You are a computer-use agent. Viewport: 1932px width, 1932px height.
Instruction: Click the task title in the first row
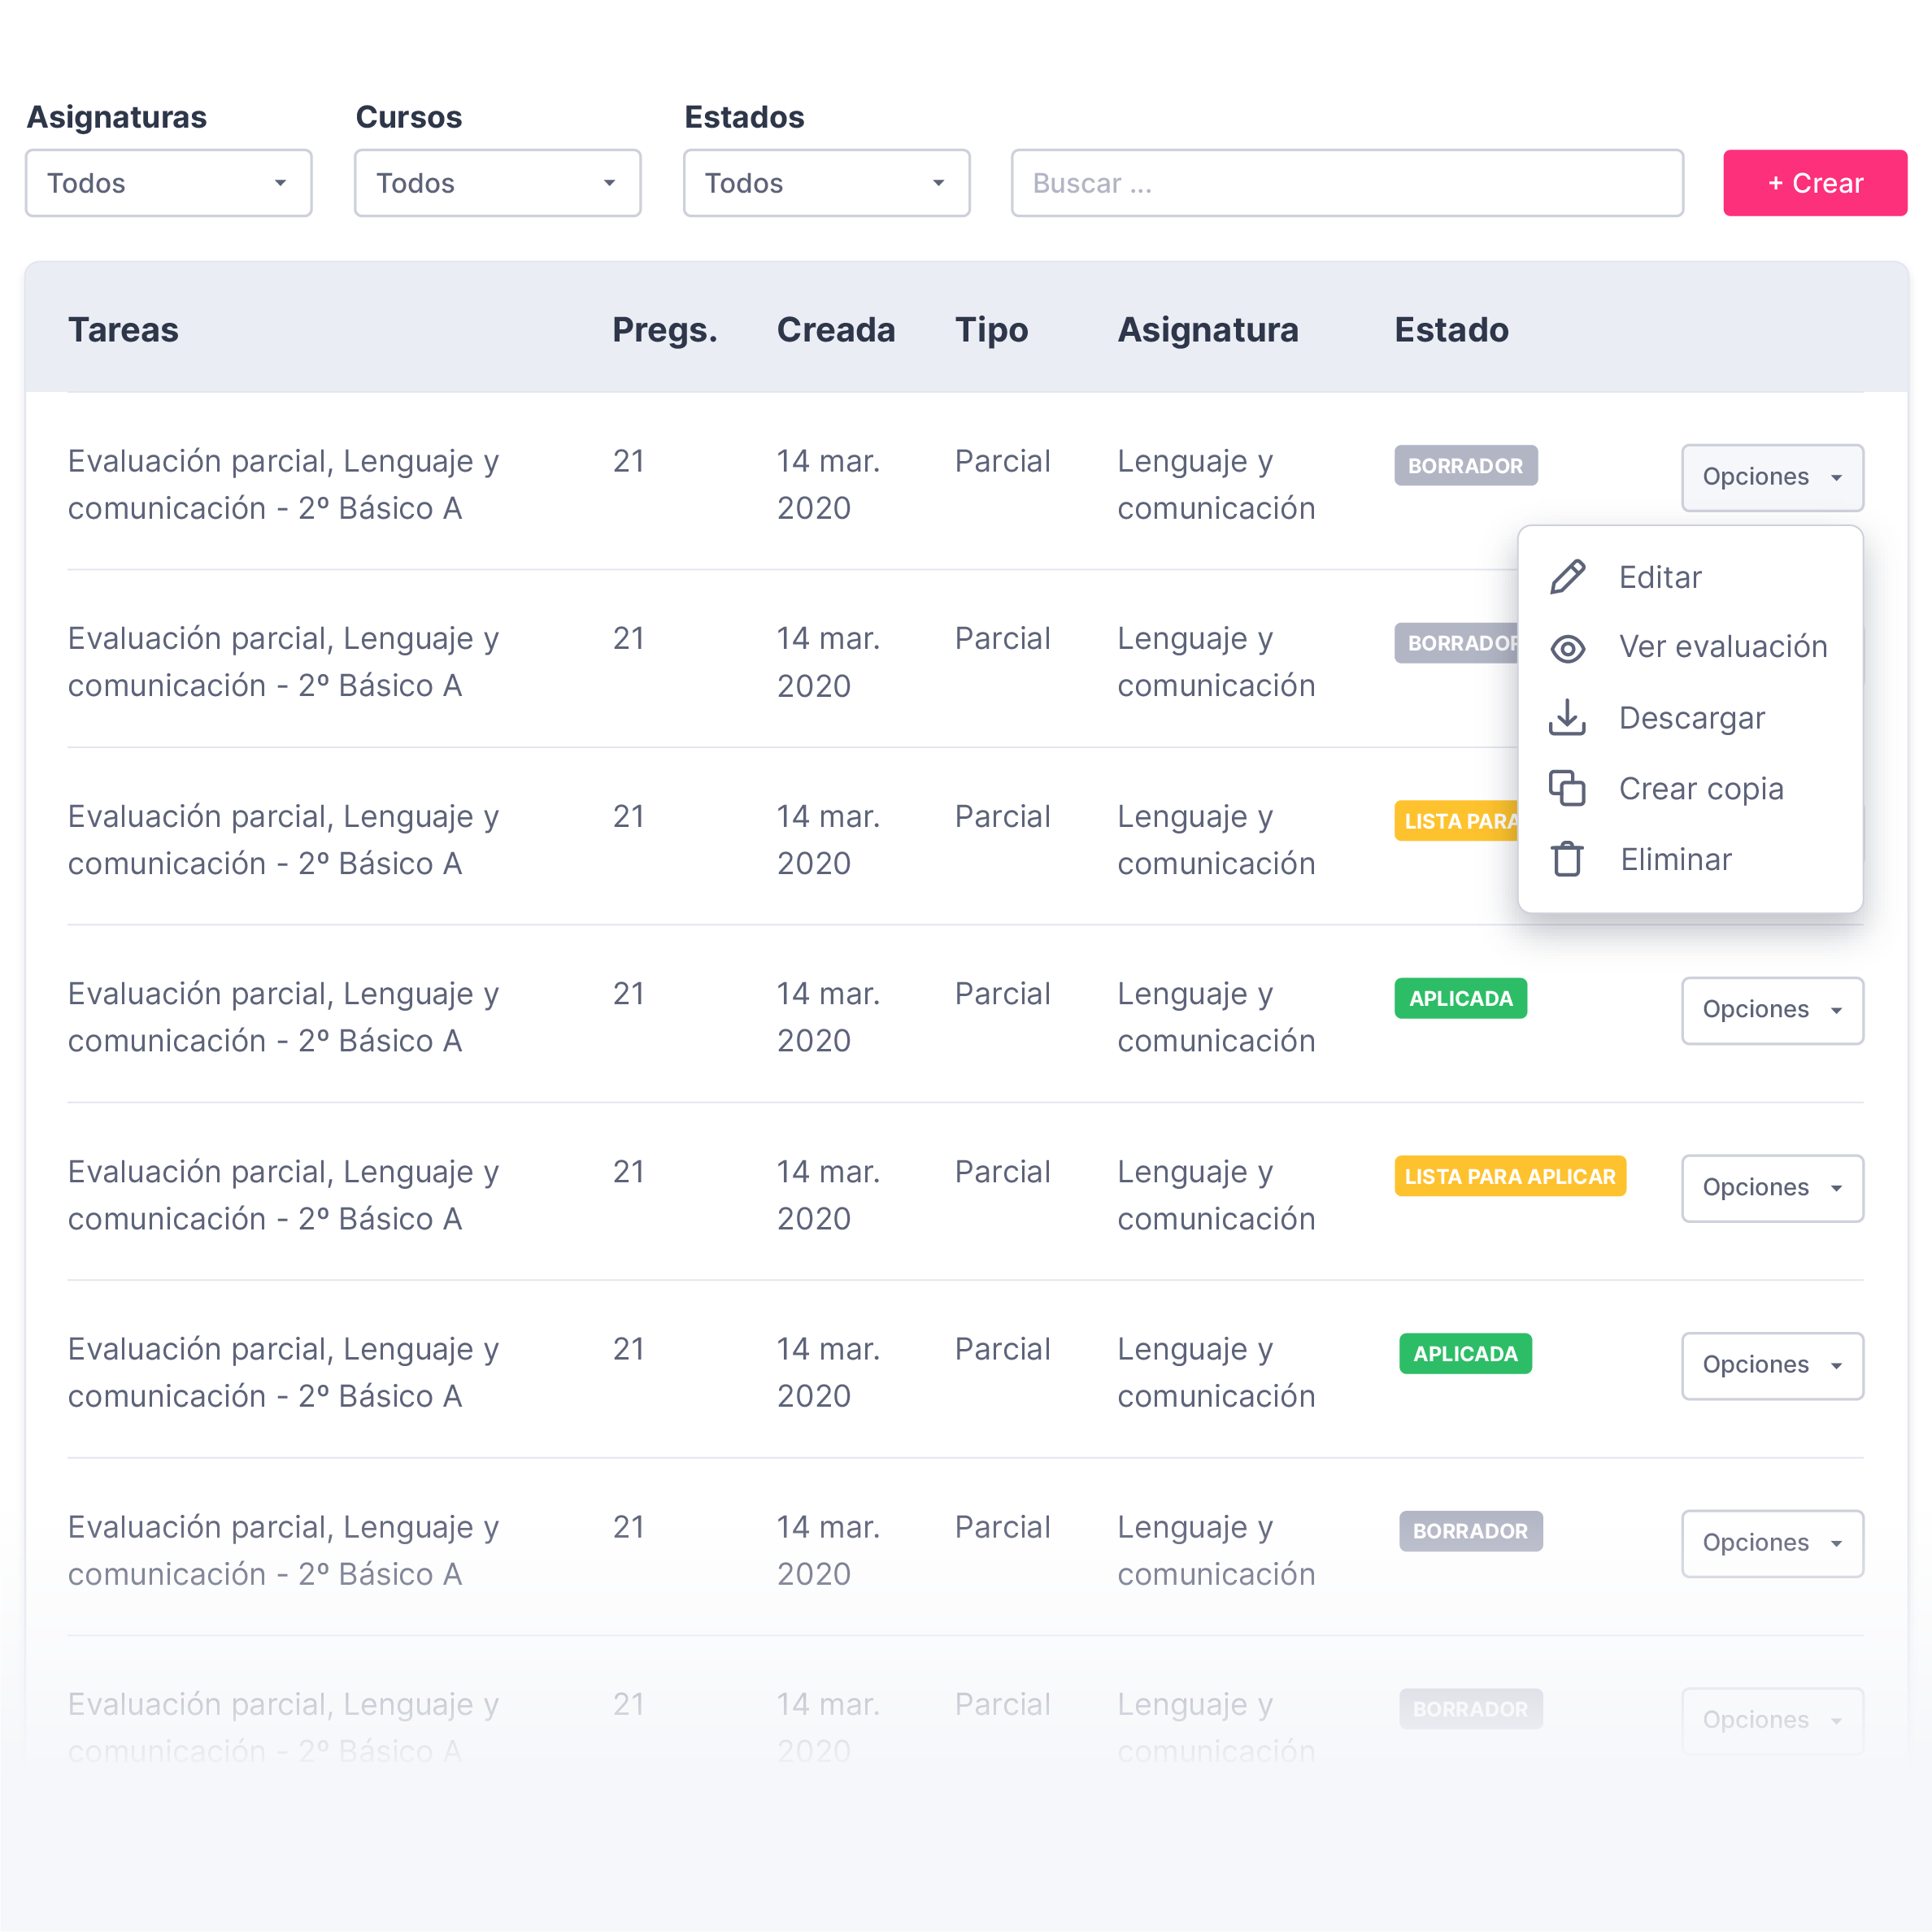click(283, 484)
